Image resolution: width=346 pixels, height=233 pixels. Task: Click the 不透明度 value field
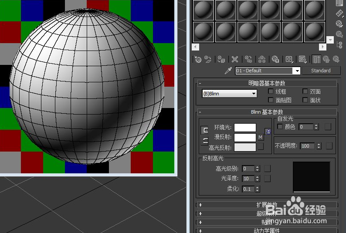[x=308, y=146]
